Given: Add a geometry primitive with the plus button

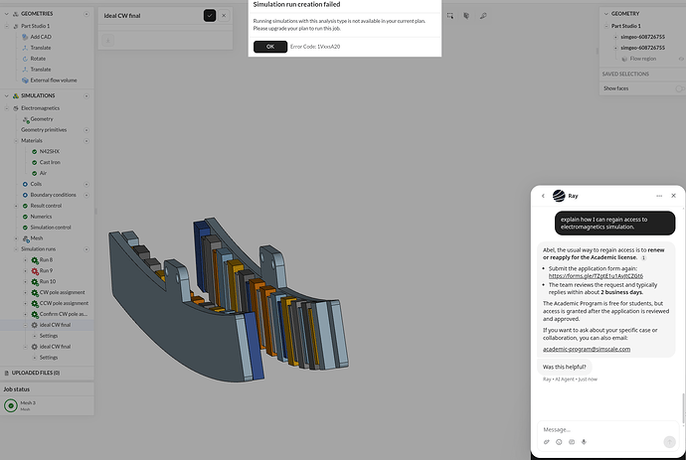Looking at the screenshot, I should click(86, 130).
